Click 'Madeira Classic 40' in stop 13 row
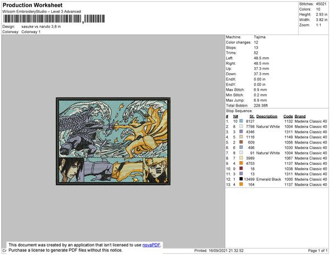330x255 pixels. [311, 185]
